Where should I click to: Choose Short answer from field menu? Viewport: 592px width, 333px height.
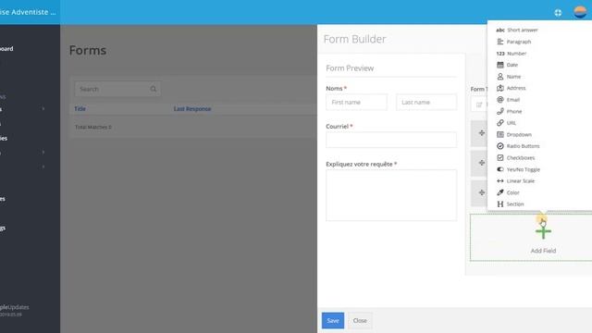[x=523, y=30]
